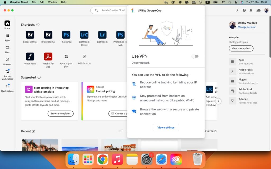The image size is (271, 169).
Task: Open the Discover section
Action: (x=7, y=61)
